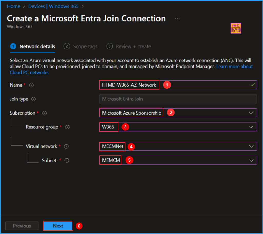Click the Resource group label

pyautogui.click(x=42, y=127)
